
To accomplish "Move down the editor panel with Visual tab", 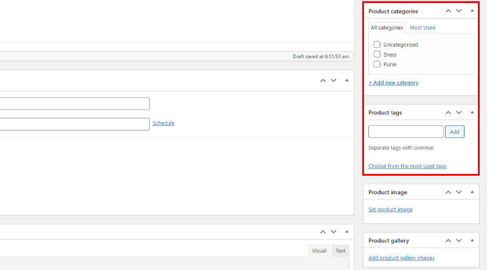I will point(334,232).
